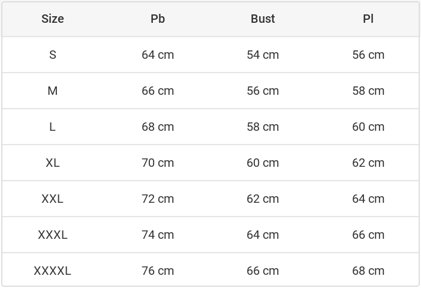
Task: Click the Pl column header
Action: tap(368, 19)
